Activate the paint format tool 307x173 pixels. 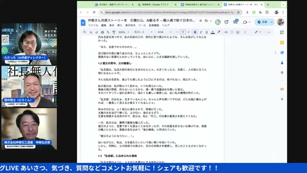(x=114, y=32)
